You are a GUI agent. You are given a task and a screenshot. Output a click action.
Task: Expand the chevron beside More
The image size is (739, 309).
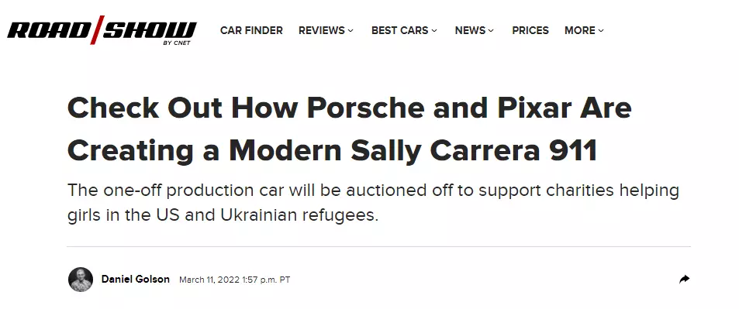tap(601, 31)
